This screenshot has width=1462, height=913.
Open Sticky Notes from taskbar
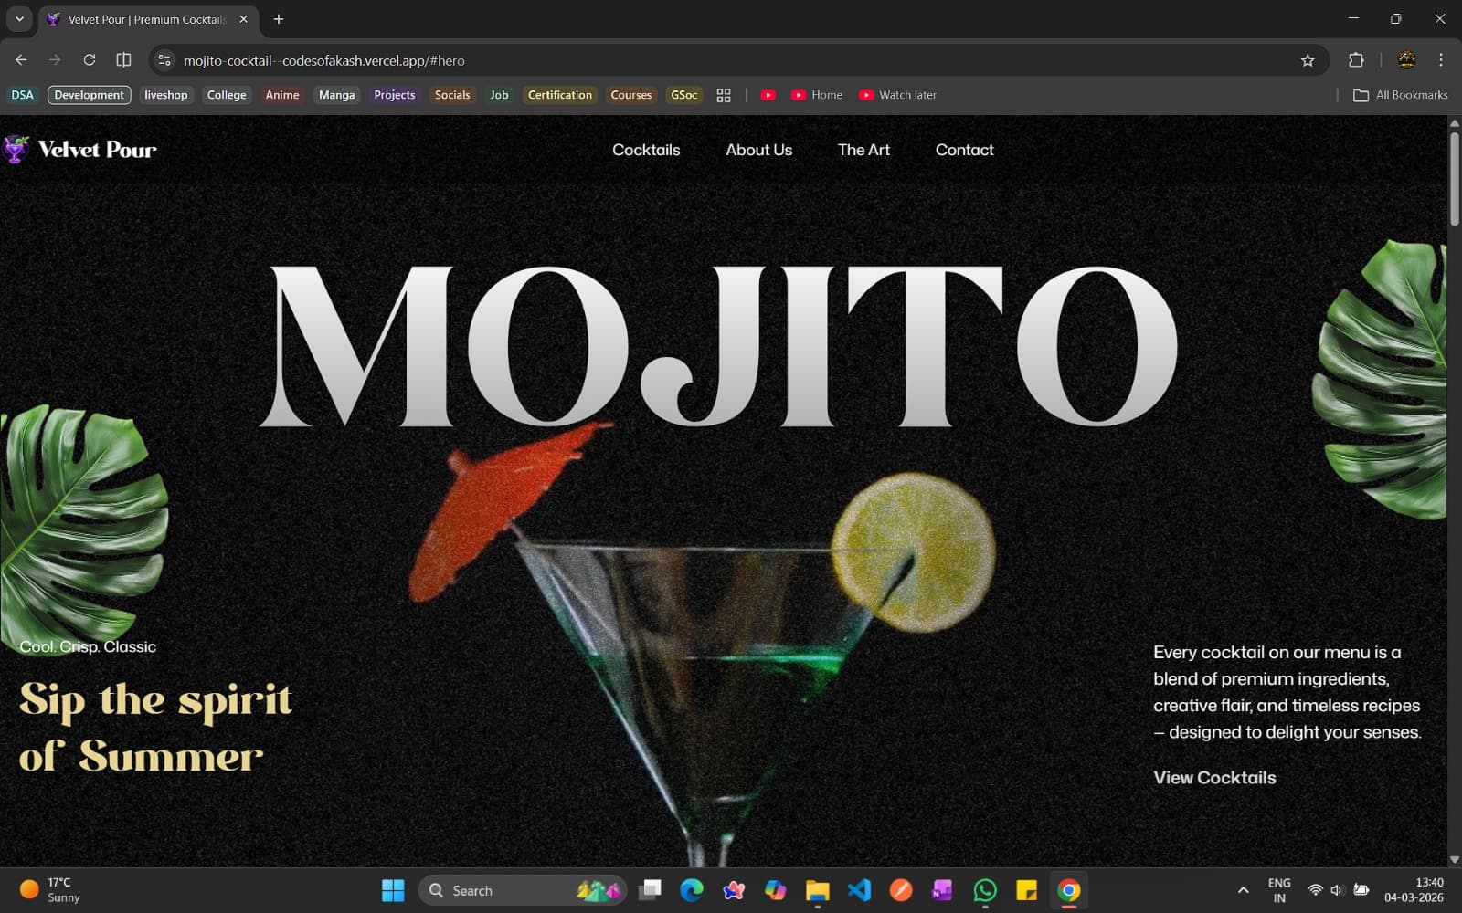click(1026, 890)
